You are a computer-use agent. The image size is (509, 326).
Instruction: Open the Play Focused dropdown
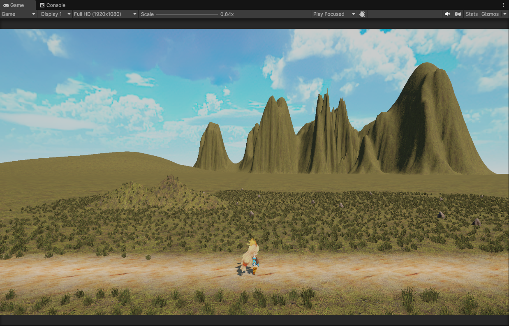[334, 14]
